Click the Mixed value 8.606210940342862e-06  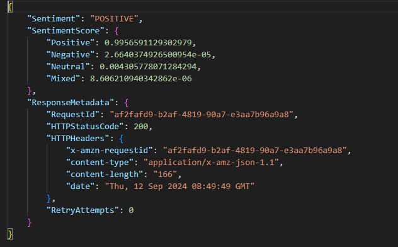click(x=141, y=78)
